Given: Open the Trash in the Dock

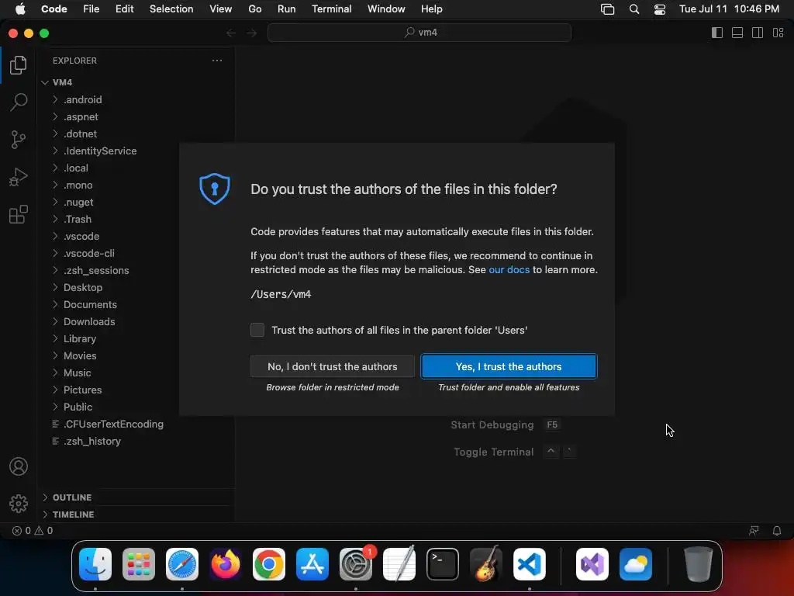Looking at the screenshot, I should (x=699, y=564).
